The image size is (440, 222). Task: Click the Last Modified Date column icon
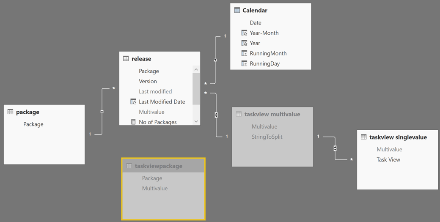click(133, 101)
